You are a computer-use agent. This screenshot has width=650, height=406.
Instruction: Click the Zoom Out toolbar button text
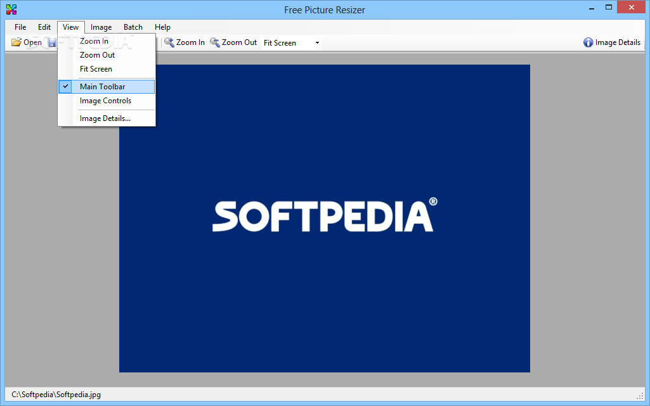tap(239, 42)
